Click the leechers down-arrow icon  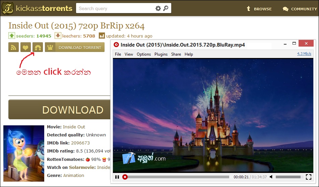(x=58, y=36)
